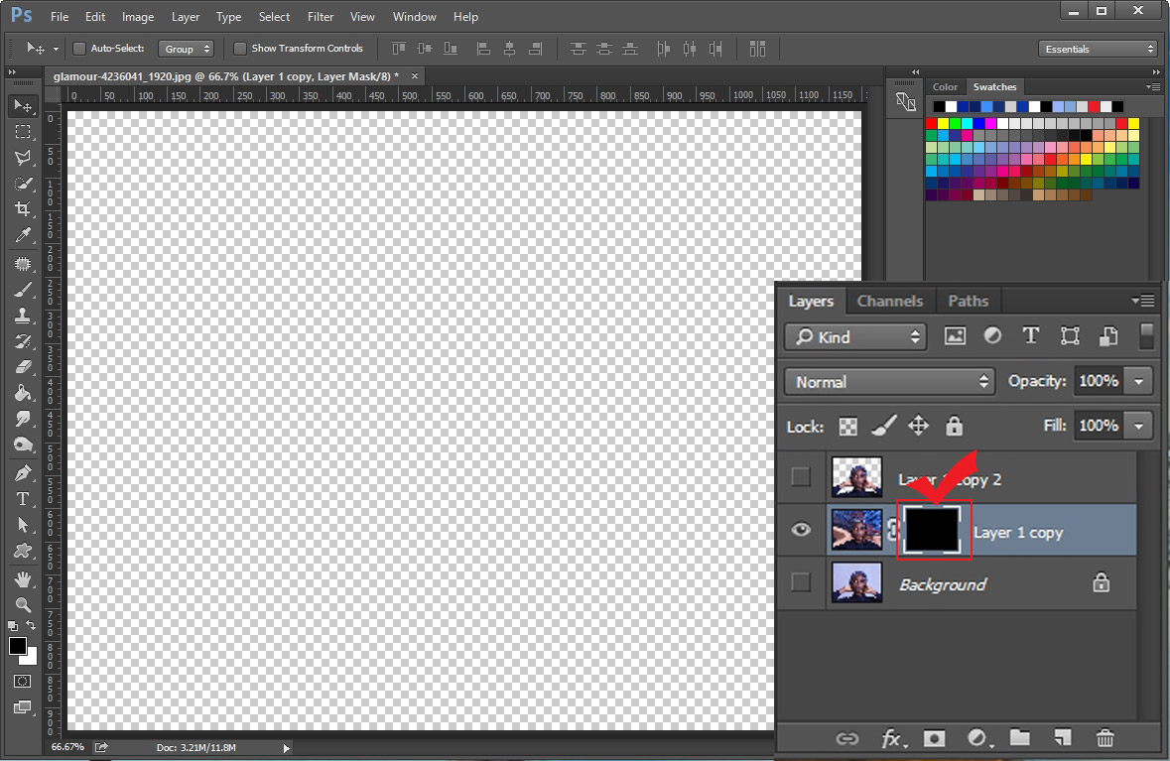The image size is (1170, 761).
Task: Toggle lock image pixels brush icon
Action: tap(883, 426)
